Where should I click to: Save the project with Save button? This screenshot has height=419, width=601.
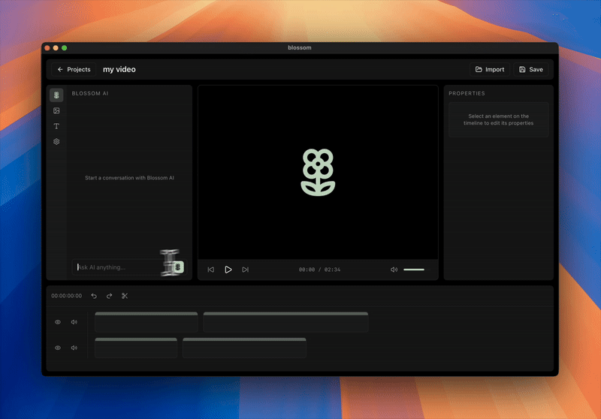coord(530,70)
